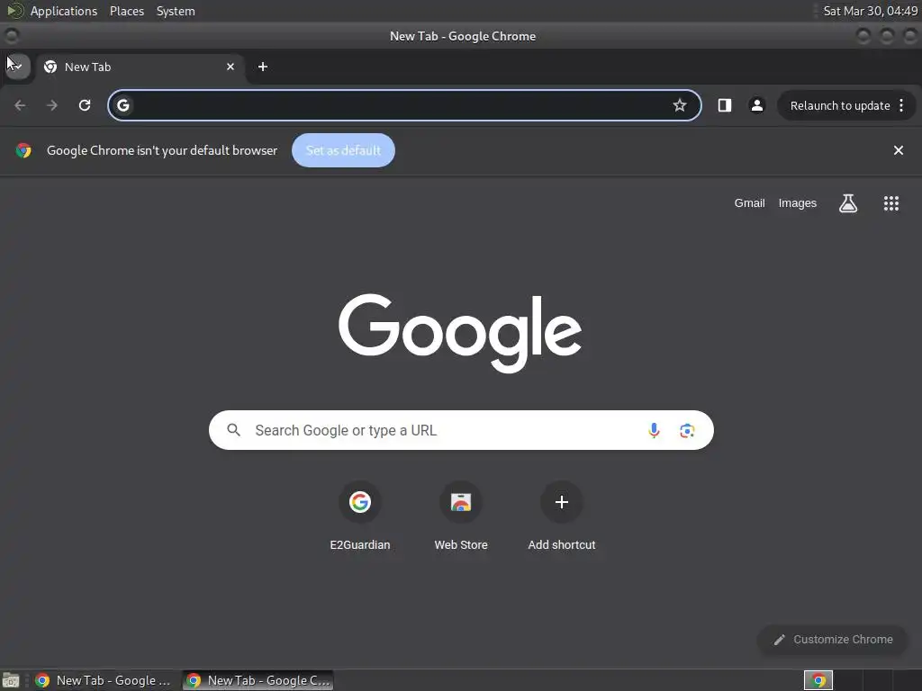Image resolution: width=922 pixels, height=691 pixels.
Task: Switch to second New Tab taskbar window
Action: pos(258,680)
